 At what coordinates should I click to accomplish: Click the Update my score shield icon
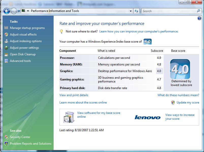click(x=173, y=103)
